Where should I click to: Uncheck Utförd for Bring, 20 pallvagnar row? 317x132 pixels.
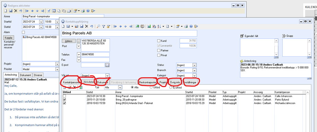(x=65, y=100)
